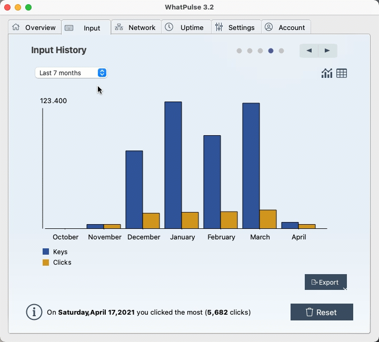
Task: Switch to the Uptime tab
Action: 185,27
